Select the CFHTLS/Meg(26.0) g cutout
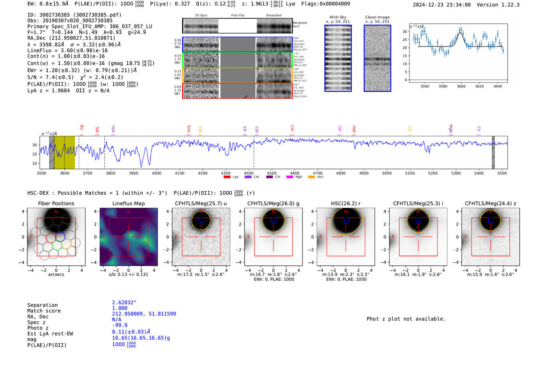547x372 pixels. click(273, 237)
